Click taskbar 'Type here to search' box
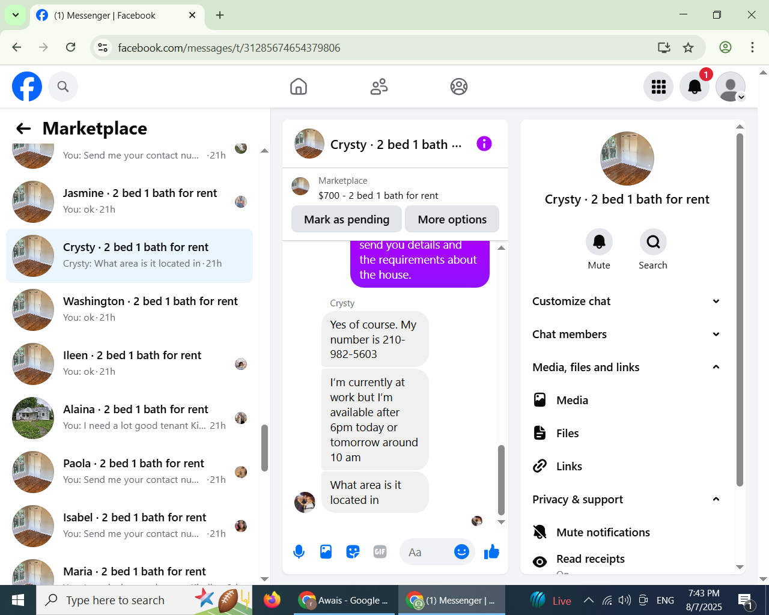 coord(144,600)
